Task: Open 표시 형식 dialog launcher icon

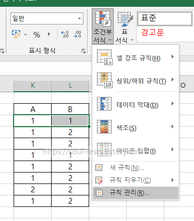Action: pos(83,51)
